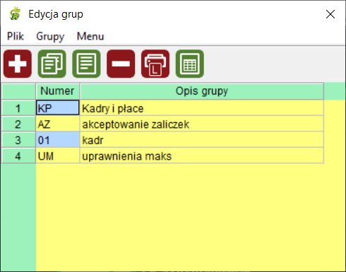Click the red plus add group icon
Image resolution: width=346 pixels, height=272 pixels.
(x=18, y=64)
